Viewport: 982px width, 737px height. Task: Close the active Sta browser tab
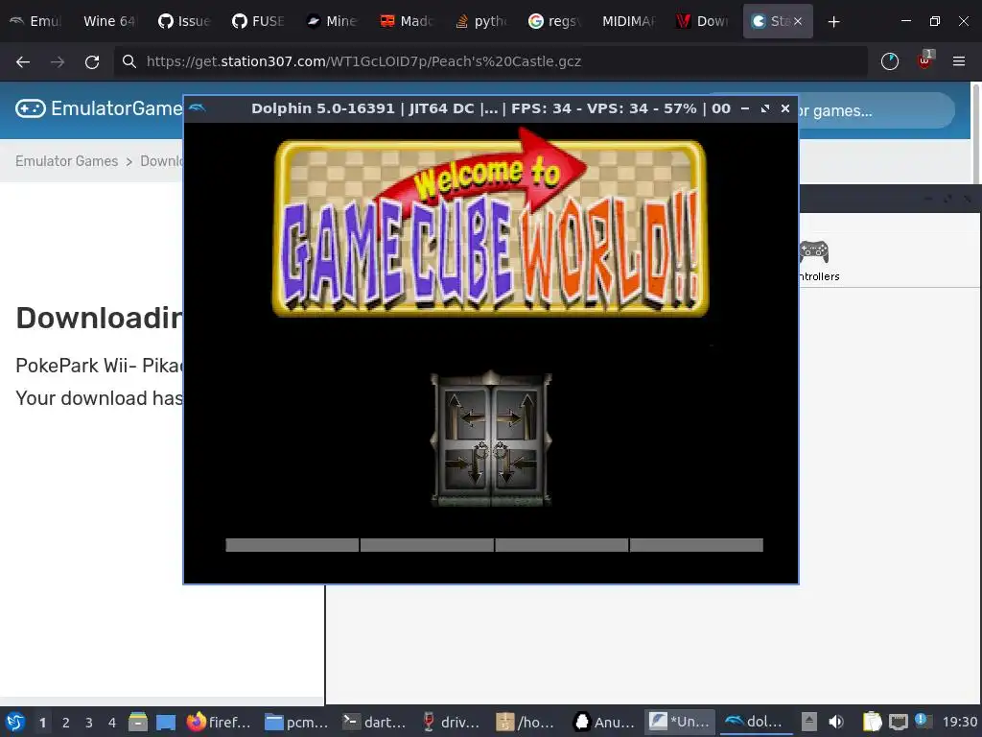click(x=798, y=21)
